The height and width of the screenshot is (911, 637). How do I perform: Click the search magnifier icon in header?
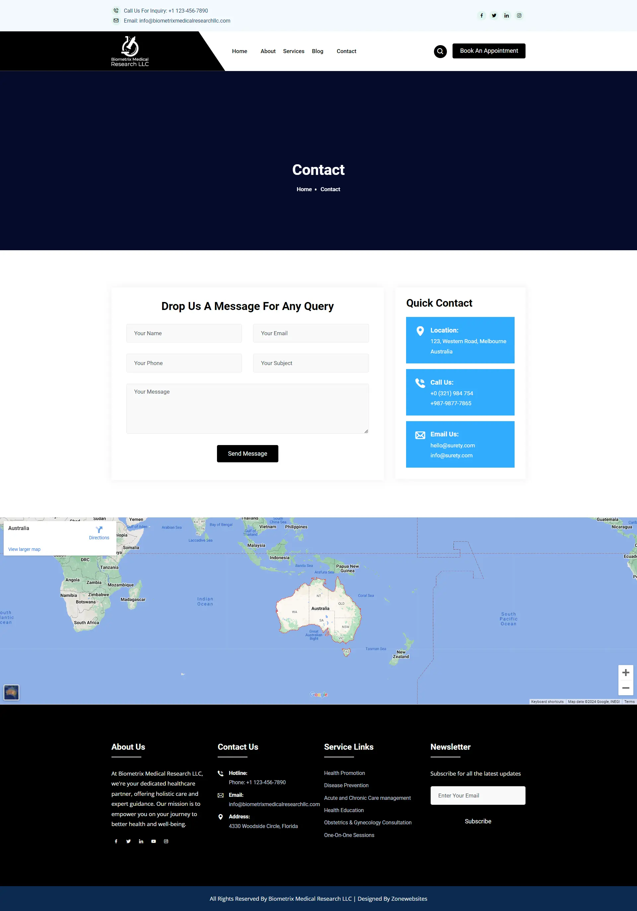click(x=440, y=51)
